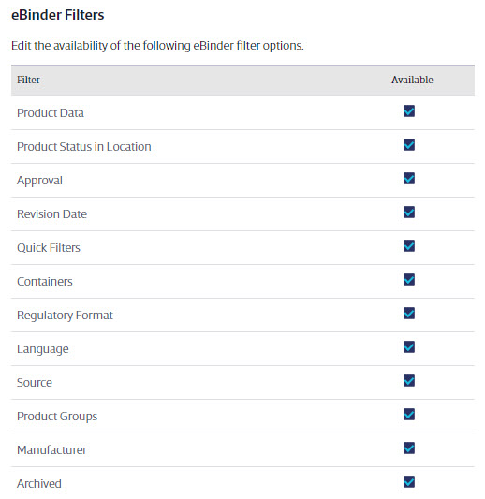Toggle Product Status in Location checkbox
Screen dimensions: 485x499
[x=409, y=145]
